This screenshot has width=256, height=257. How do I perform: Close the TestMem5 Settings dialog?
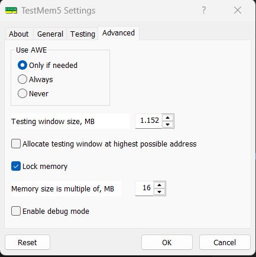[238, 10]
